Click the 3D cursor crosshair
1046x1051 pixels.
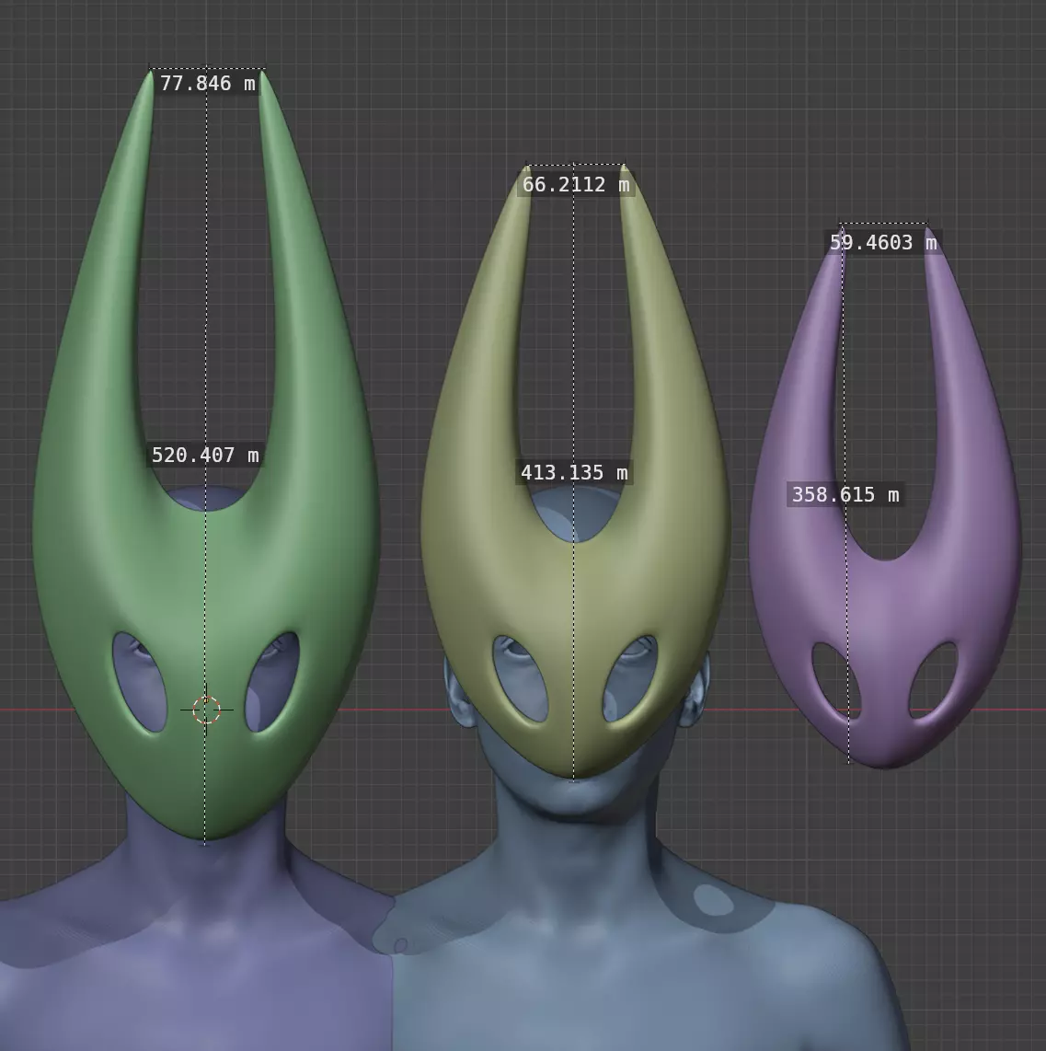tap(206, 710)
